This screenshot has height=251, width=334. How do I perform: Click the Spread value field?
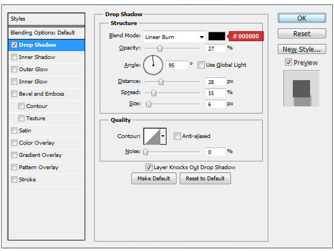[215, 93]
